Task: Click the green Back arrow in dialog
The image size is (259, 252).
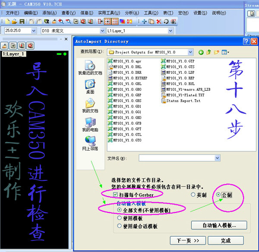Action: 201,52
